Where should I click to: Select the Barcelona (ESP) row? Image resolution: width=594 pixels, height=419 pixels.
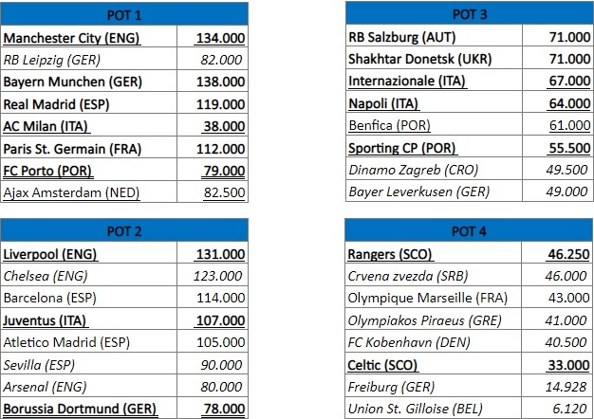124,297
